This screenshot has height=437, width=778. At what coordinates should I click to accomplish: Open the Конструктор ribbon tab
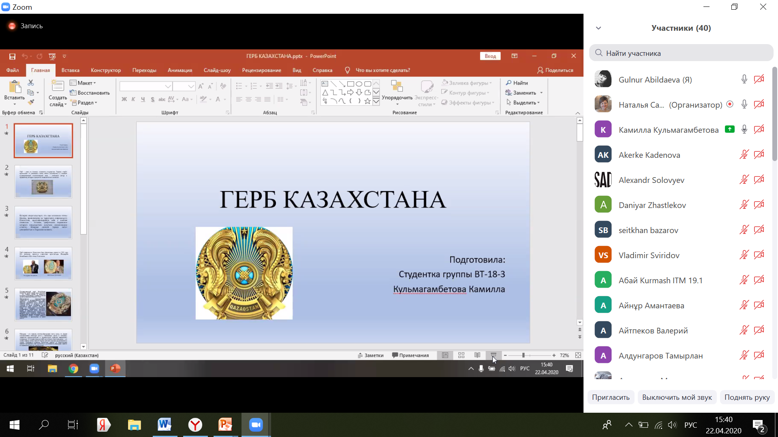(106, 70)
